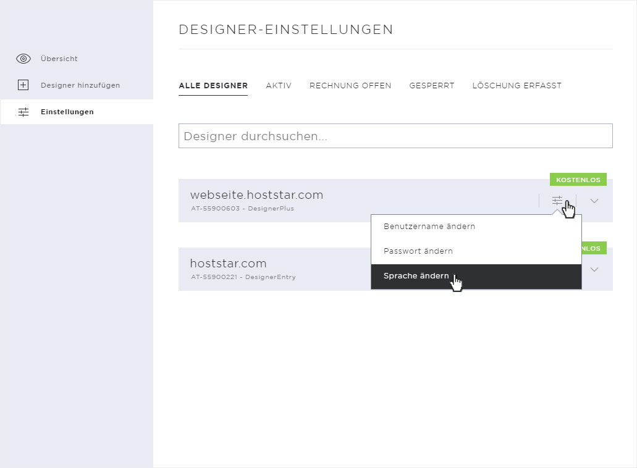Focus the Designer durchsuchen search field

(395, 136)
